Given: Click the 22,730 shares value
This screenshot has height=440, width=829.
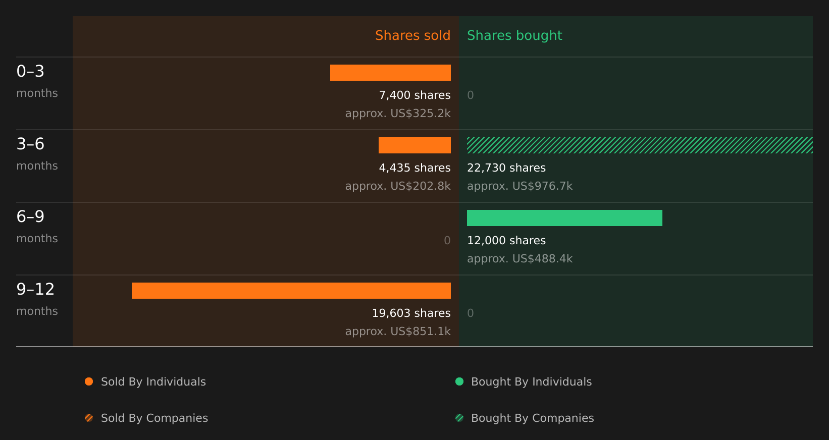Looking at the screenshot, I should point(506,168).
